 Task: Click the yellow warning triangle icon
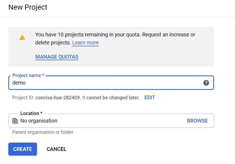(22, 37)
